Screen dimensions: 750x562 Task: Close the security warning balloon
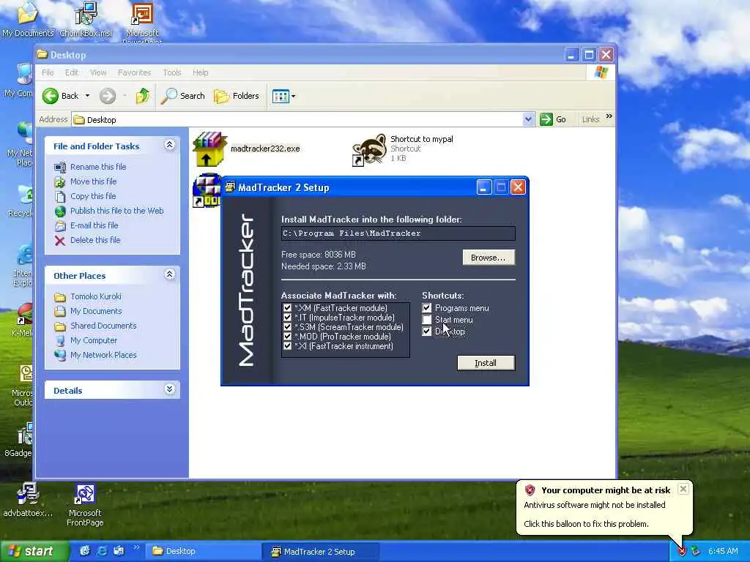click(683, 489)
